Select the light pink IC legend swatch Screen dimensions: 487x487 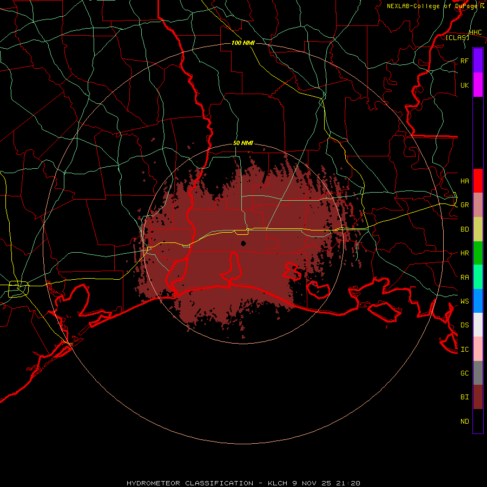click(478, 349)
